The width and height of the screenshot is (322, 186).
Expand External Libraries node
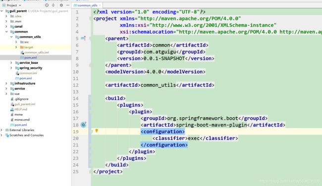click(x=1, y=130)
